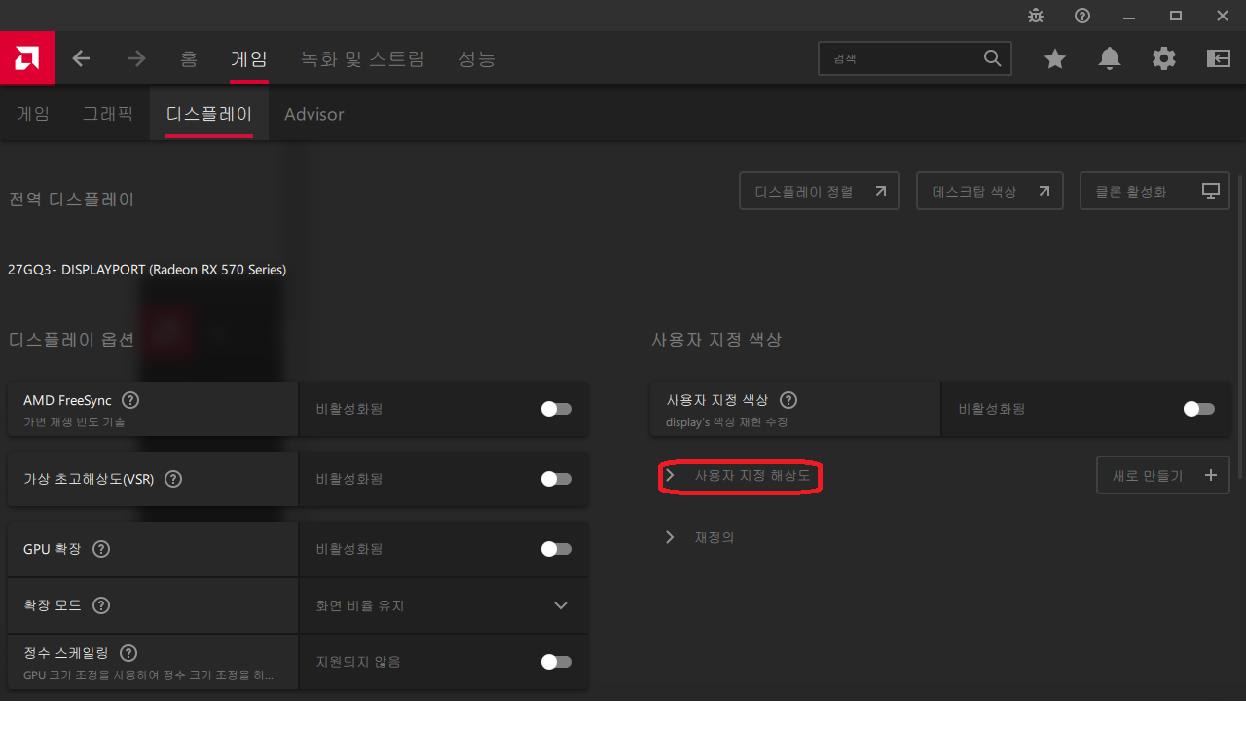
Task: Click 디스플레이 정렬 button
Action: 820,191
